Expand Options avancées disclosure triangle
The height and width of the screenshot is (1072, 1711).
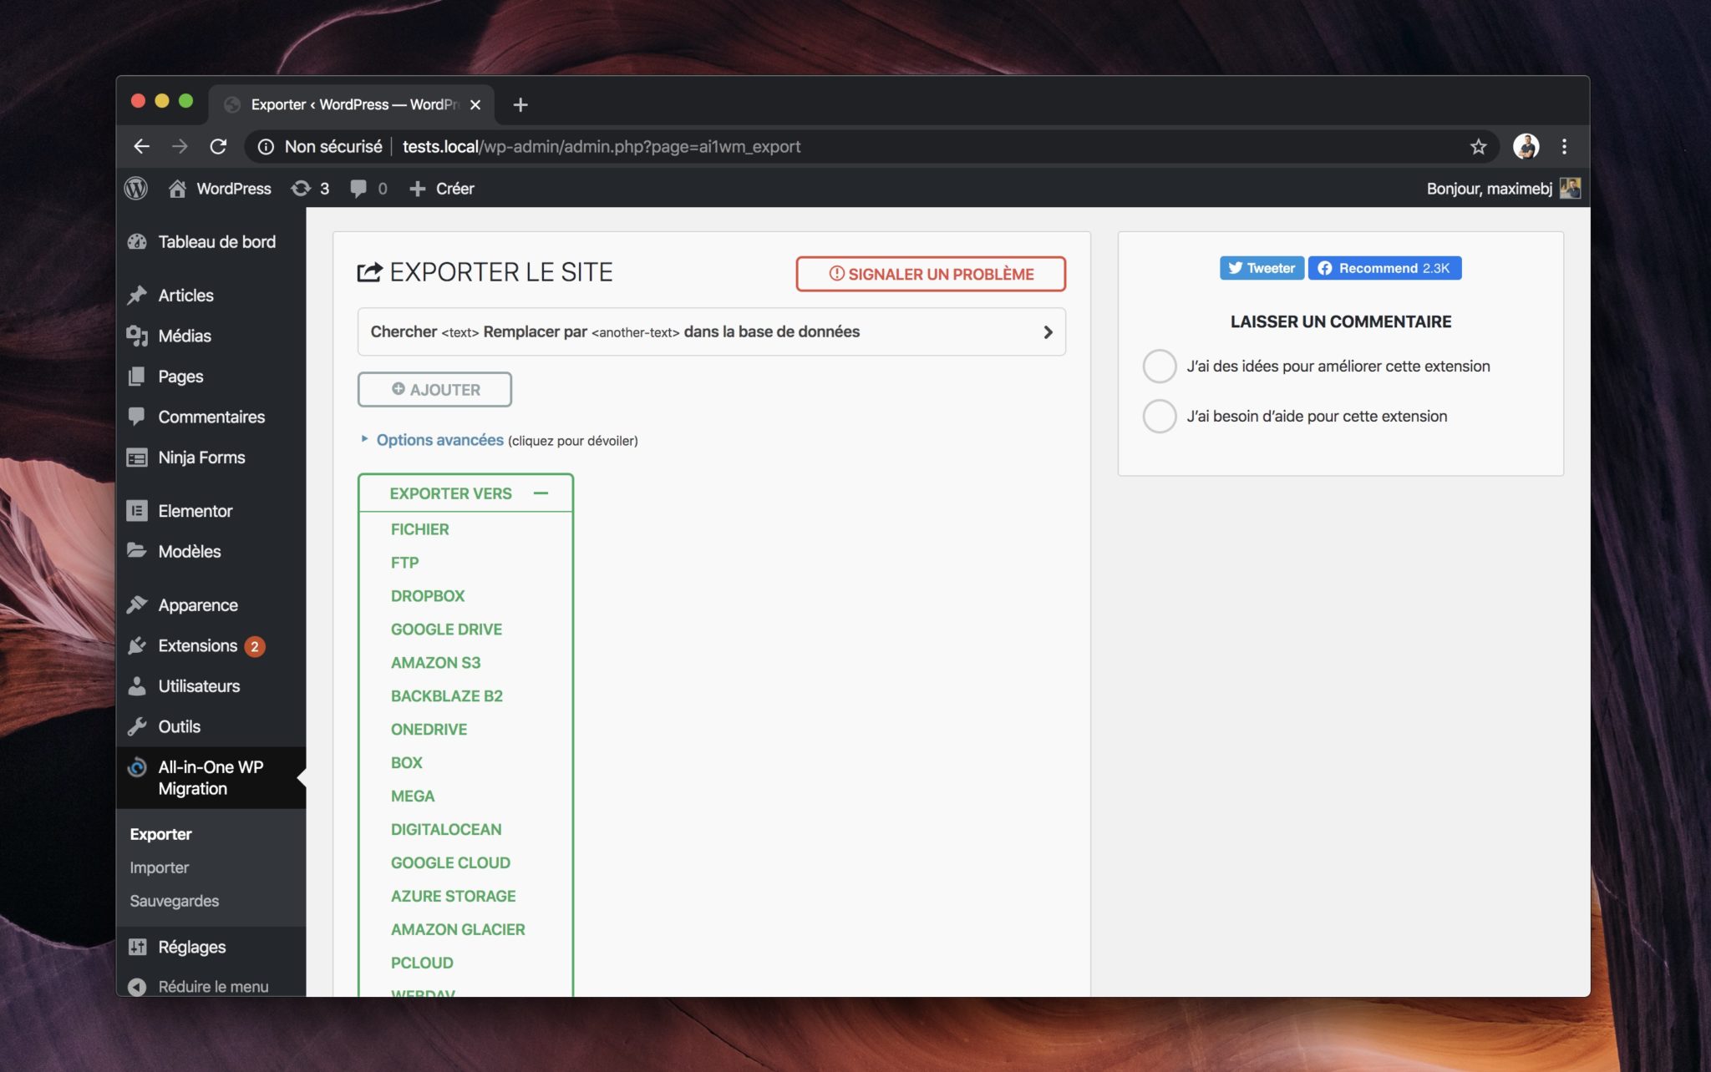tap(364, 439)
